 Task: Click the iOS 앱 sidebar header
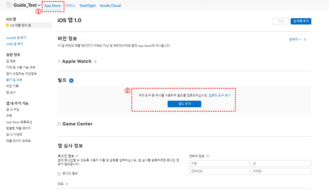[11, 19]
